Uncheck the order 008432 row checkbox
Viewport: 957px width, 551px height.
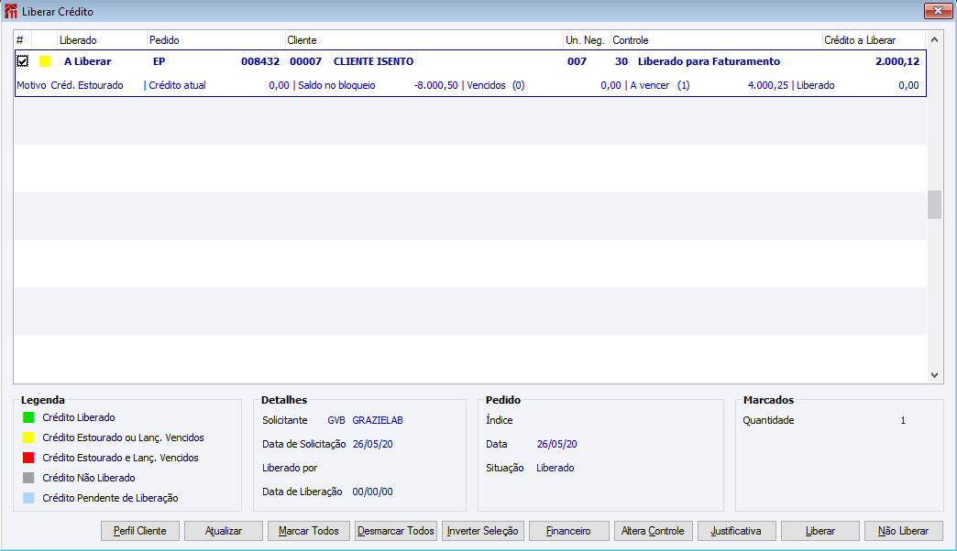tap(23, 61)
